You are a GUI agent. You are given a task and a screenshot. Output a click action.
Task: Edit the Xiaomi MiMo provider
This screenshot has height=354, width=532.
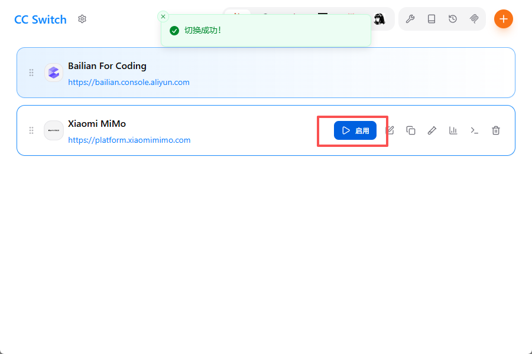pos(390,130)
